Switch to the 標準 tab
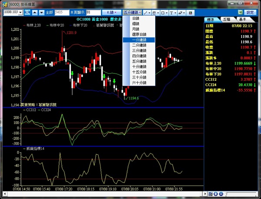Screen dimensions: 261x199 pos(211,20)
